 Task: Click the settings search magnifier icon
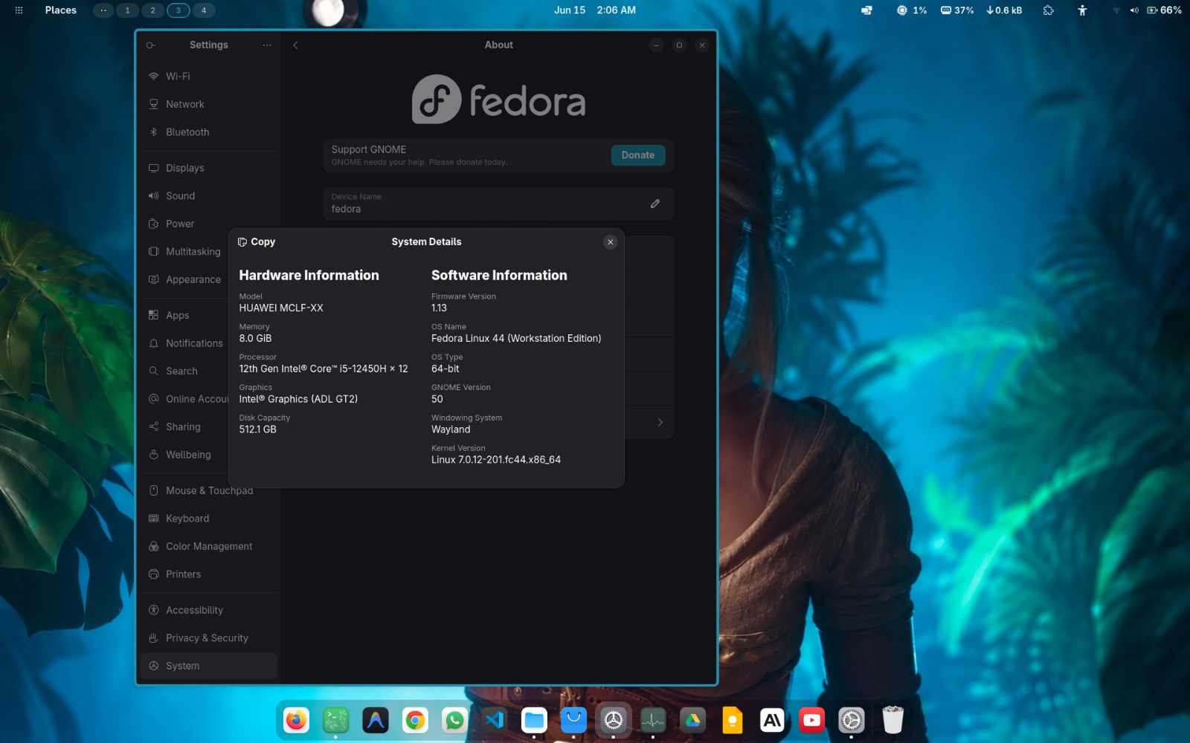[x=151, y=45]
